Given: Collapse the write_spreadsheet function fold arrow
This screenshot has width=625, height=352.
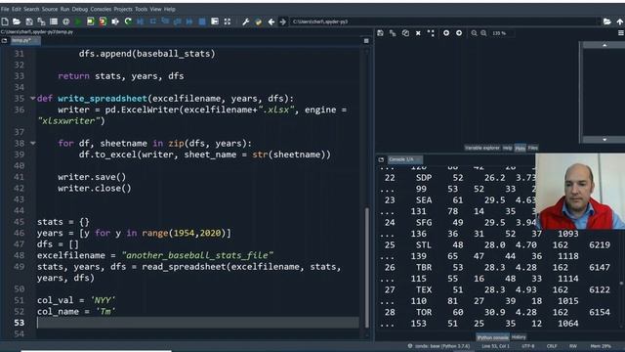Looking at the screenshot, I should pos(32,98).
